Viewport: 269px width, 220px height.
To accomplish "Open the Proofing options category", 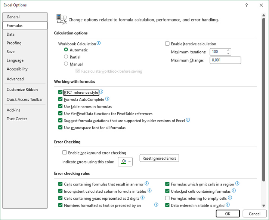I will tap(14, 43).
